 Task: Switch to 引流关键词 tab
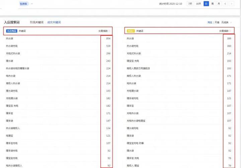pos(36,22)
